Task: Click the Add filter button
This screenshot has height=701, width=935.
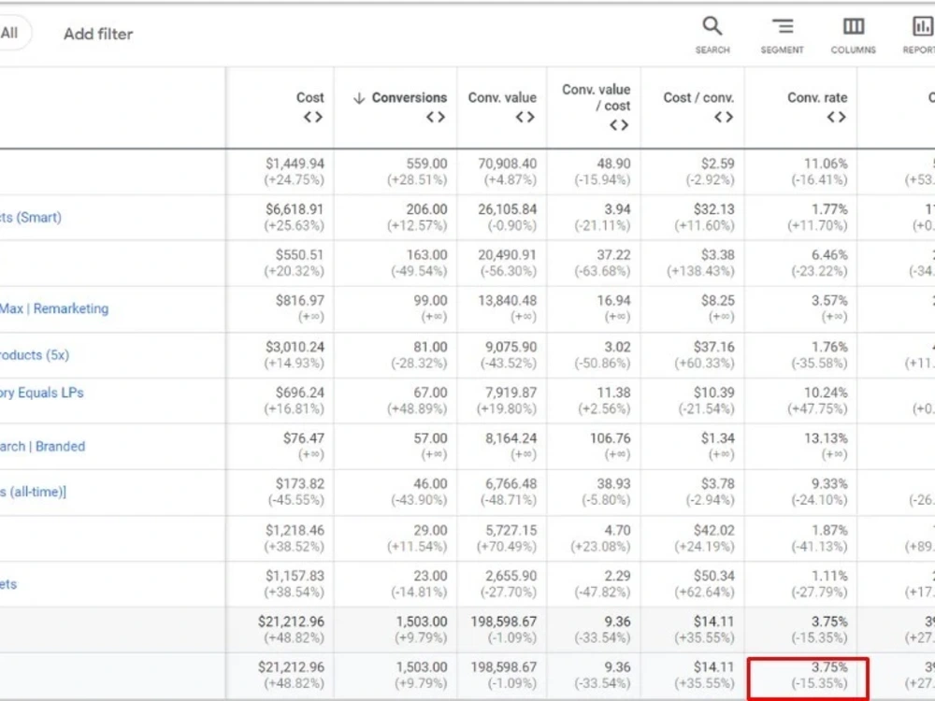Action: pyautogui.click(x=98, y=34)
